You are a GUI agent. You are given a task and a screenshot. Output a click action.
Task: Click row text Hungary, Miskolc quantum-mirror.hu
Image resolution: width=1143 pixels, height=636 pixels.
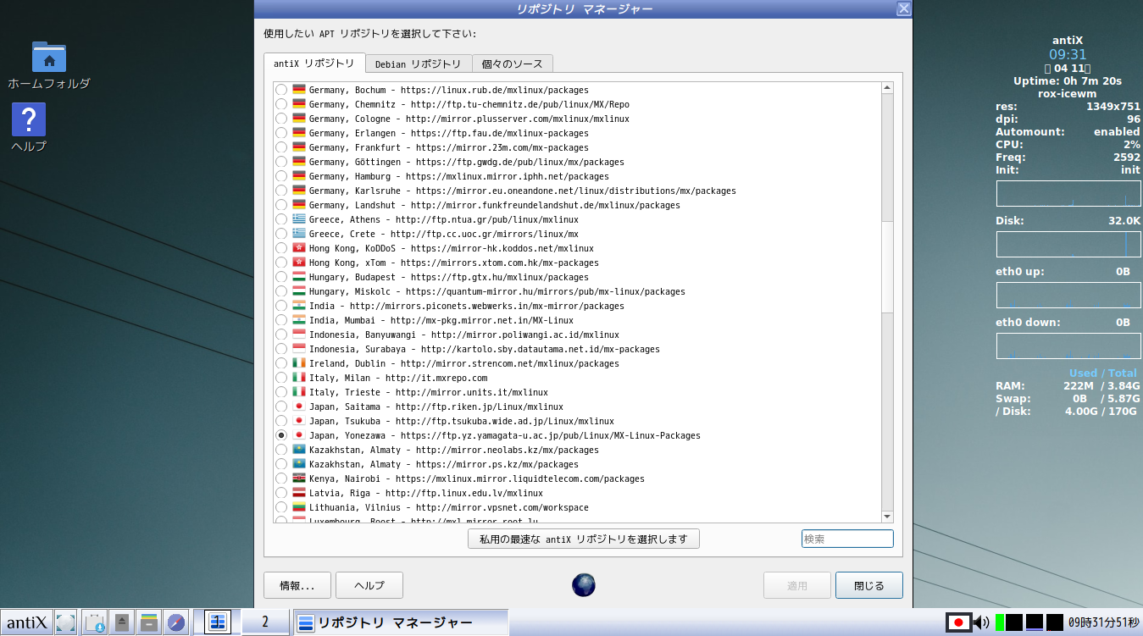(497, 291)
